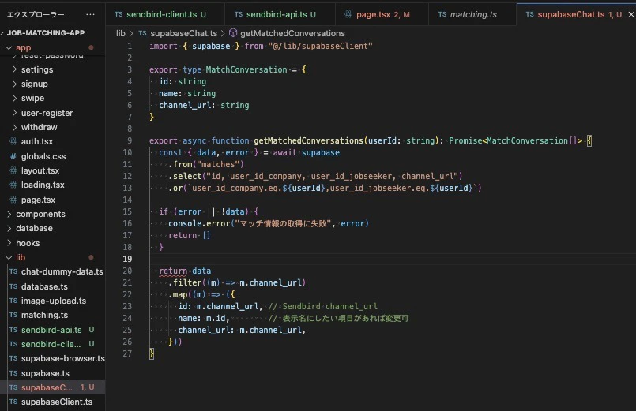
Task: Open supabase.ts file
Action: click(45, 373)
